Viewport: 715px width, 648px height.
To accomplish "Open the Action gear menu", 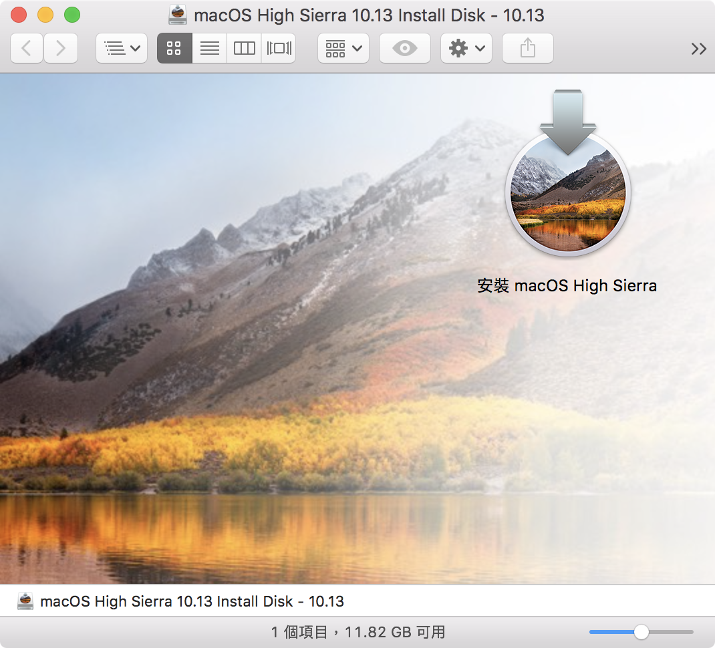I will [466, 48].
